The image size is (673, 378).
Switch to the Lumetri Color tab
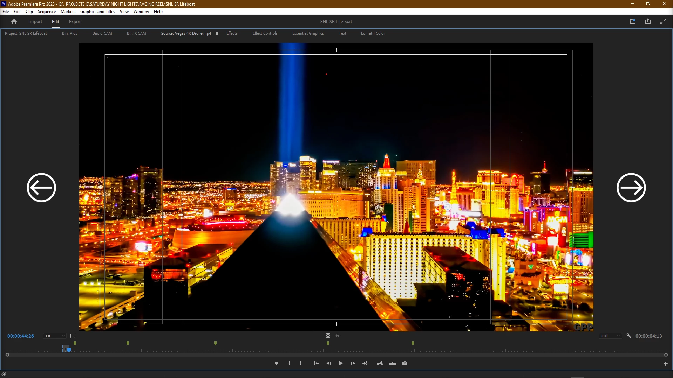click(x=373, y=33)
